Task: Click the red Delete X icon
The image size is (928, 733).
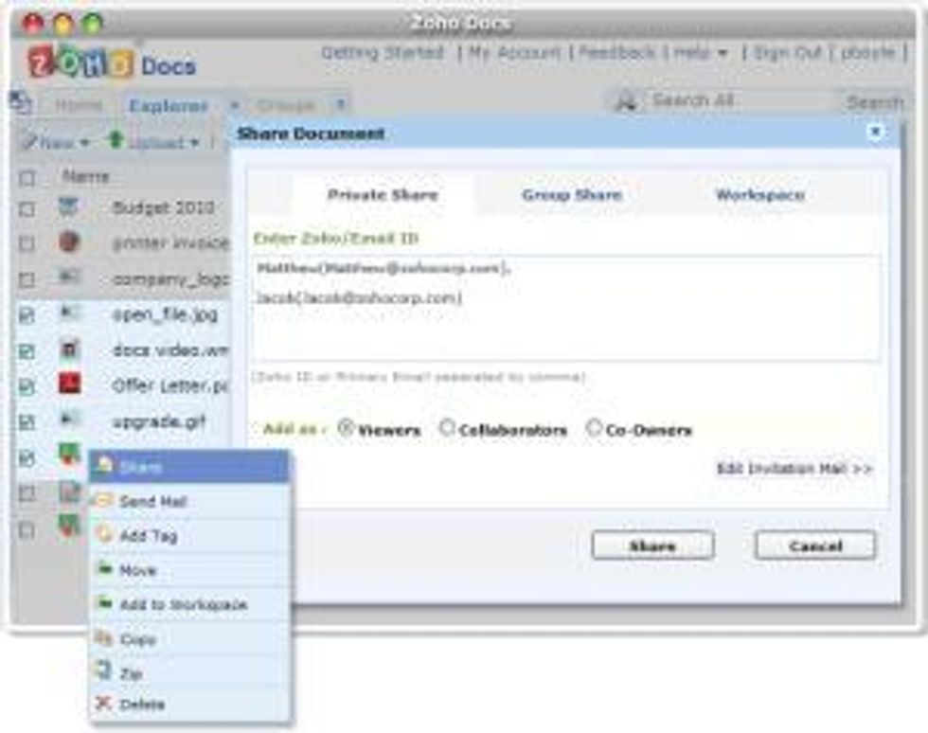Action: [x=104, y=704]
